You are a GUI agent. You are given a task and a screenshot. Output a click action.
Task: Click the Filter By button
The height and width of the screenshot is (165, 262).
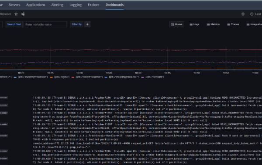coord(77,24)
